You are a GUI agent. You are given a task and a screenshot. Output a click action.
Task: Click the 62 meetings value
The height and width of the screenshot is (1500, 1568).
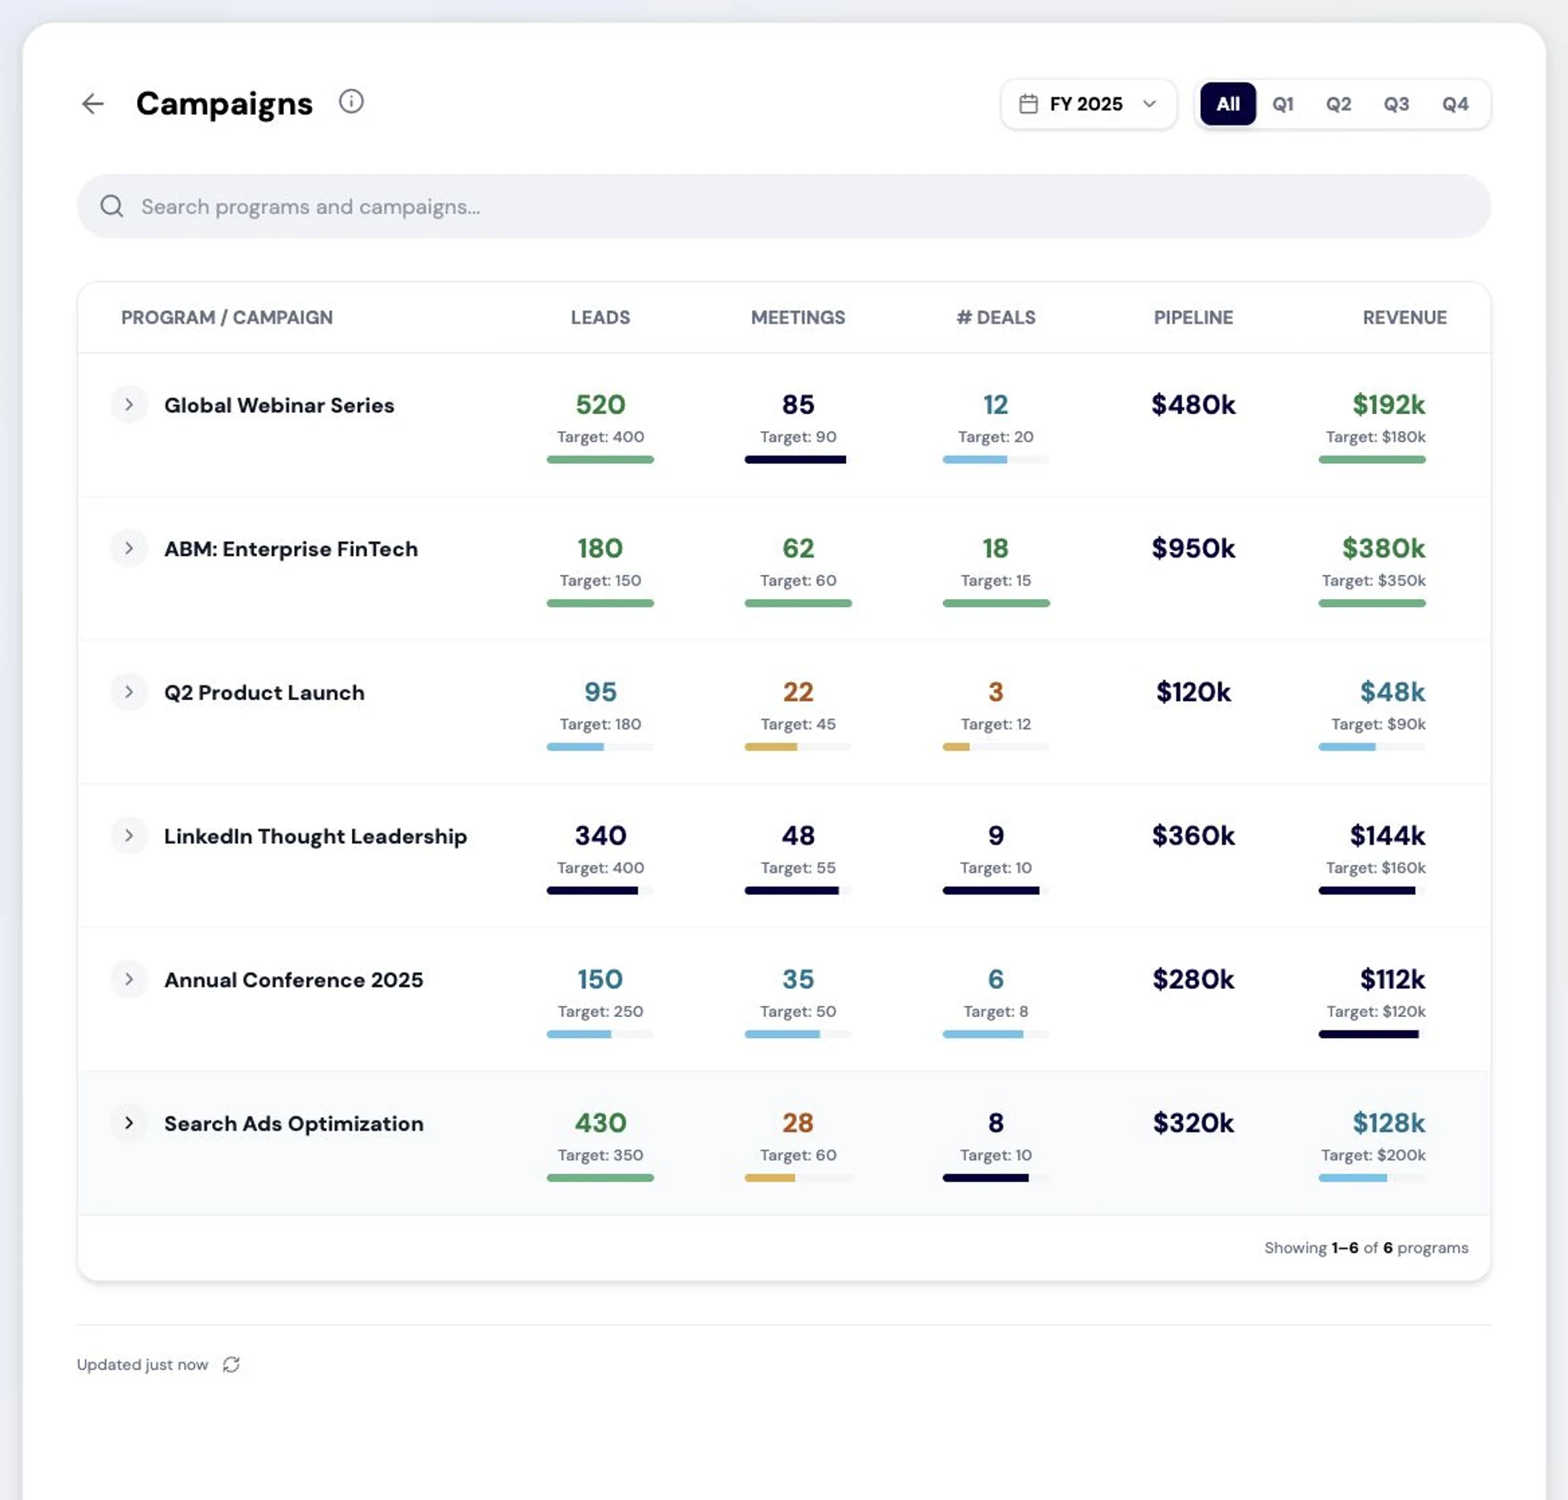point(797,549)
